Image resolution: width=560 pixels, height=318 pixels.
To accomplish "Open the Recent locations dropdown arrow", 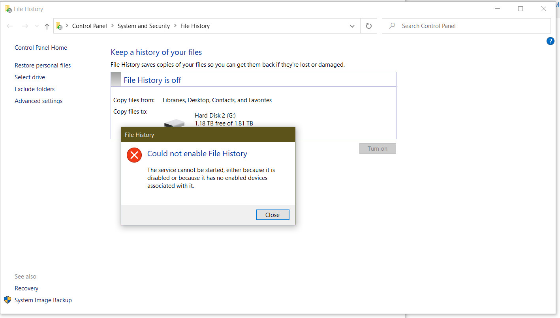I will (x=37, y=26).
